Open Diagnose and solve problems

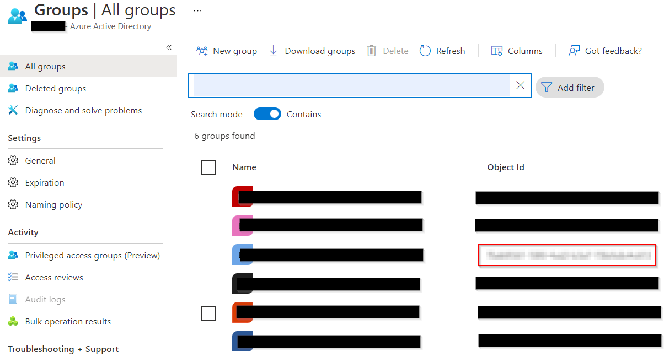pyautogui.click(x=83, y=110)
